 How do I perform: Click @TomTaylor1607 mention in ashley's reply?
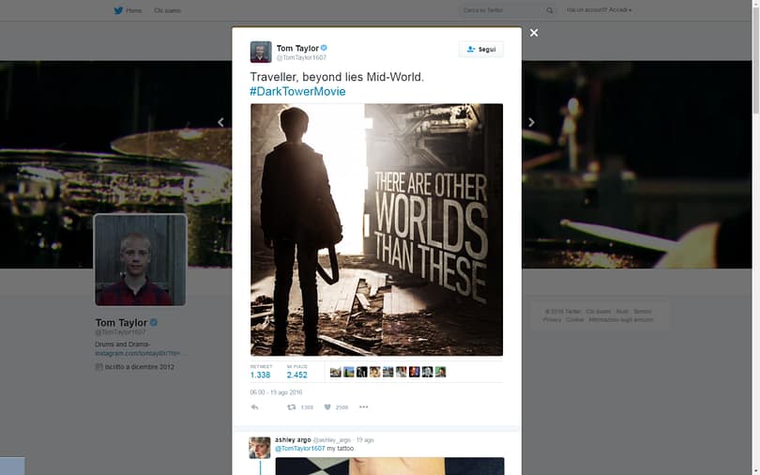tap(300, 449)
